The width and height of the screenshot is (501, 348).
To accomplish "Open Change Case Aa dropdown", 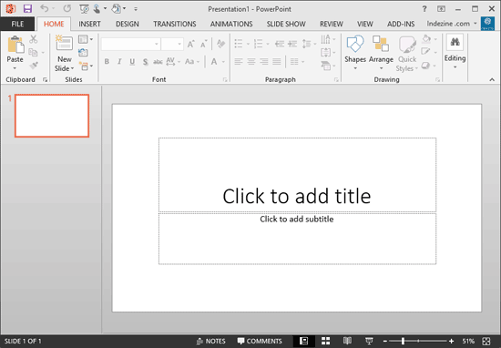I will click(192, 61).
